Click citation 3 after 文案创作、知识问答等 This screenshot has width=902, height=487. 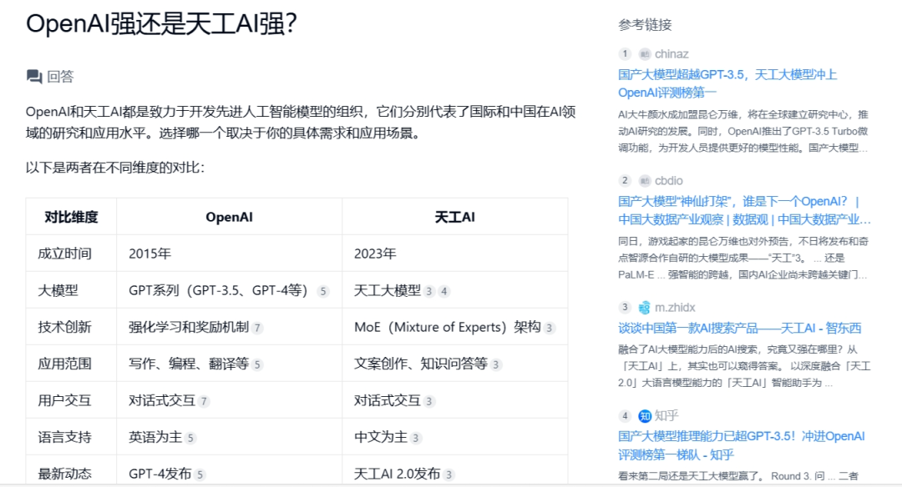coord(496,365)
